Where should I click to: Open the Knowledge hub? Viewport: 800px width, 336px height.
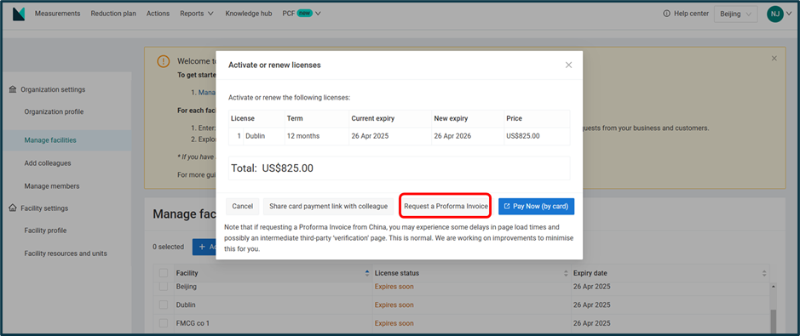249,14
